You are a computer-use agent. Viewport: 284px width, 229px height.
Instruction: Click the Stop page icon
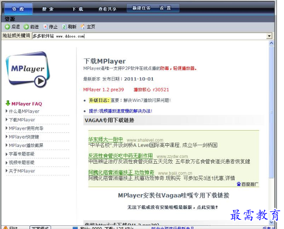pos(45,27)
